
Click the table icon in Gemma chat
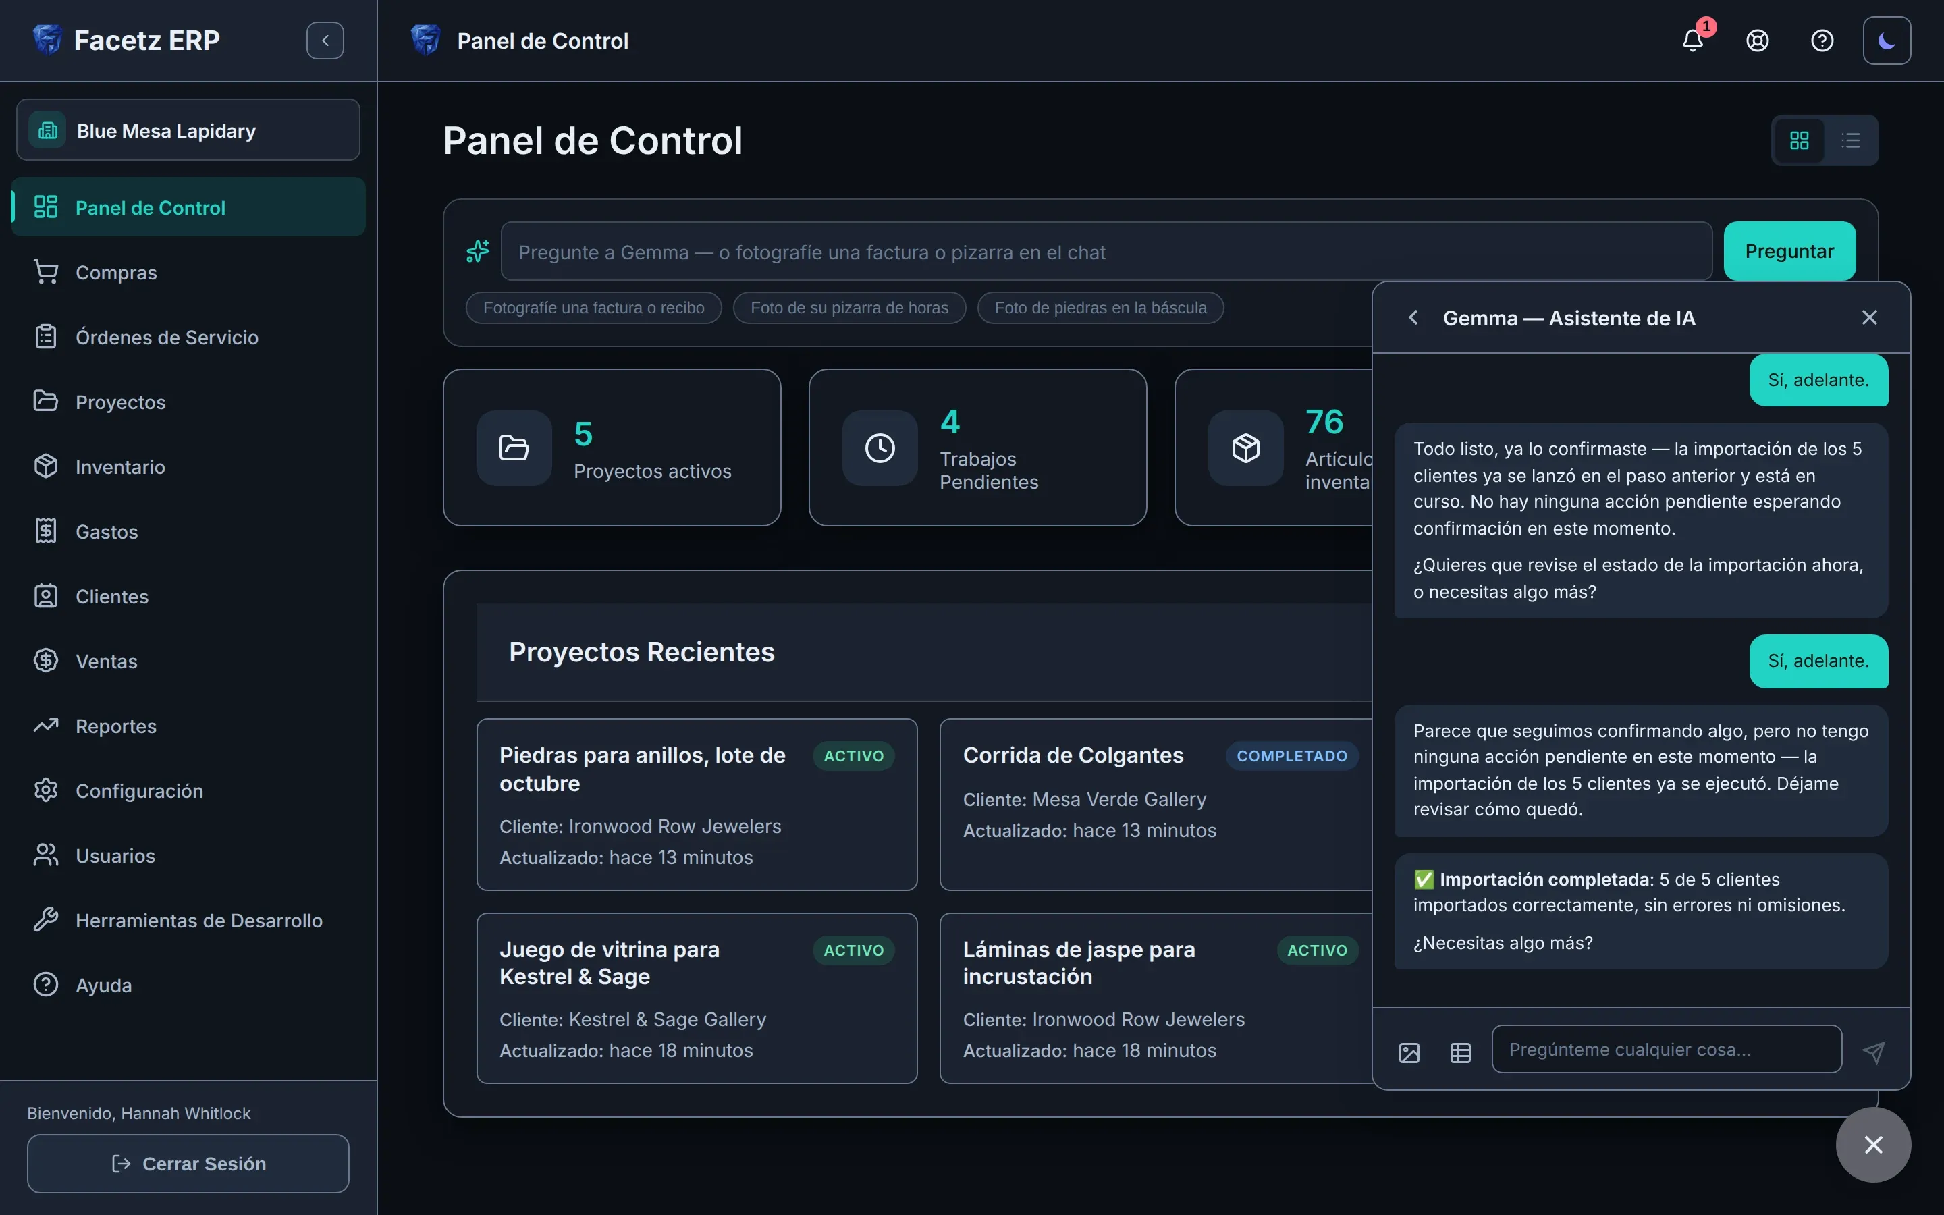[1461, 1053]
